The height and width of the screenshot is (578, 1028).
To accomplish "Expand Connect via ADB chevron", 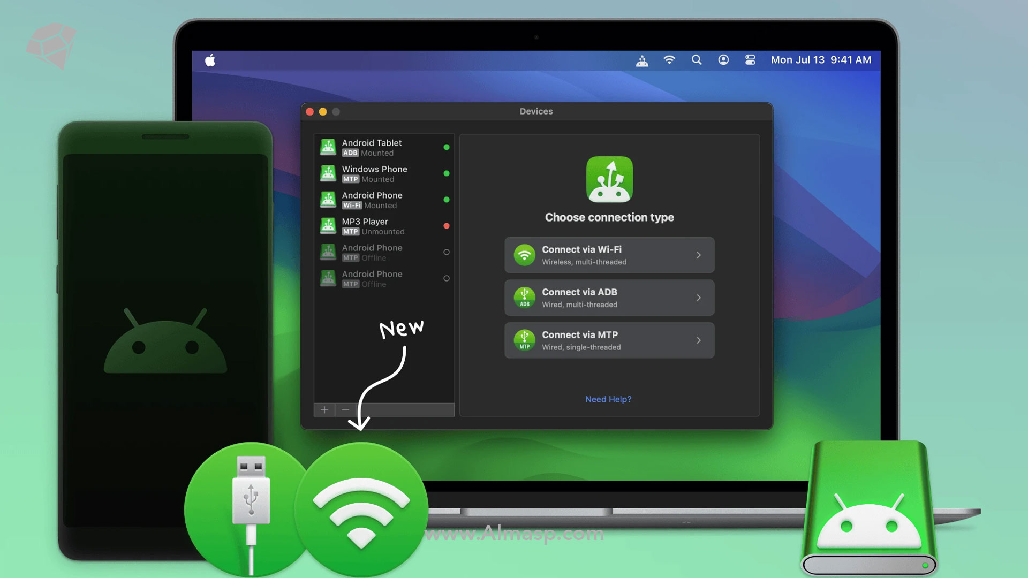I will pyautogui.click(x=699, y=298).
